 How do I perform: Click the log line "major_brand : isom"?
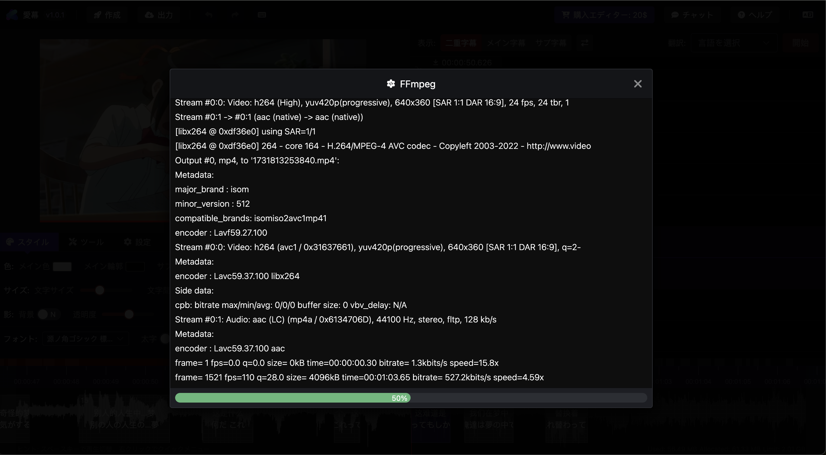click(x=212, y=189)
